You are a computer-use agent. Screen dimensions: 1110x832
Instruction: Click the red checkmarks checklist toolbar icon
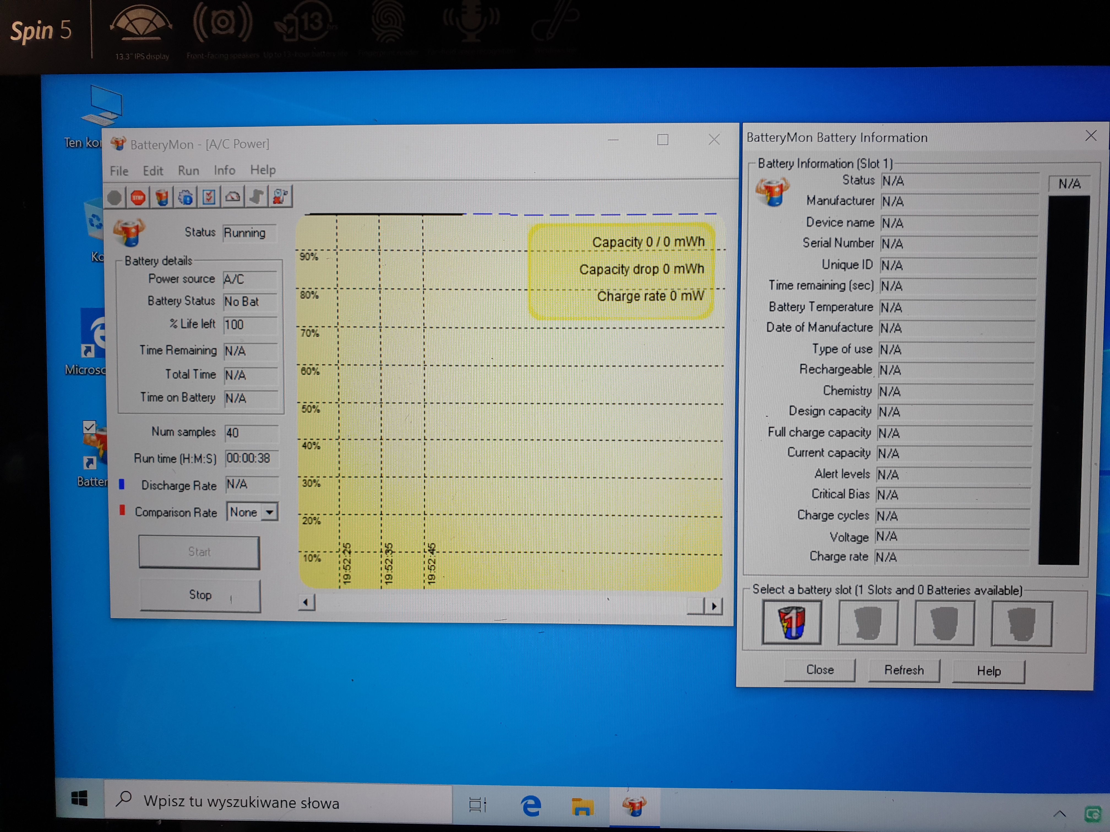pyautogui.click(x=209, y=197)
